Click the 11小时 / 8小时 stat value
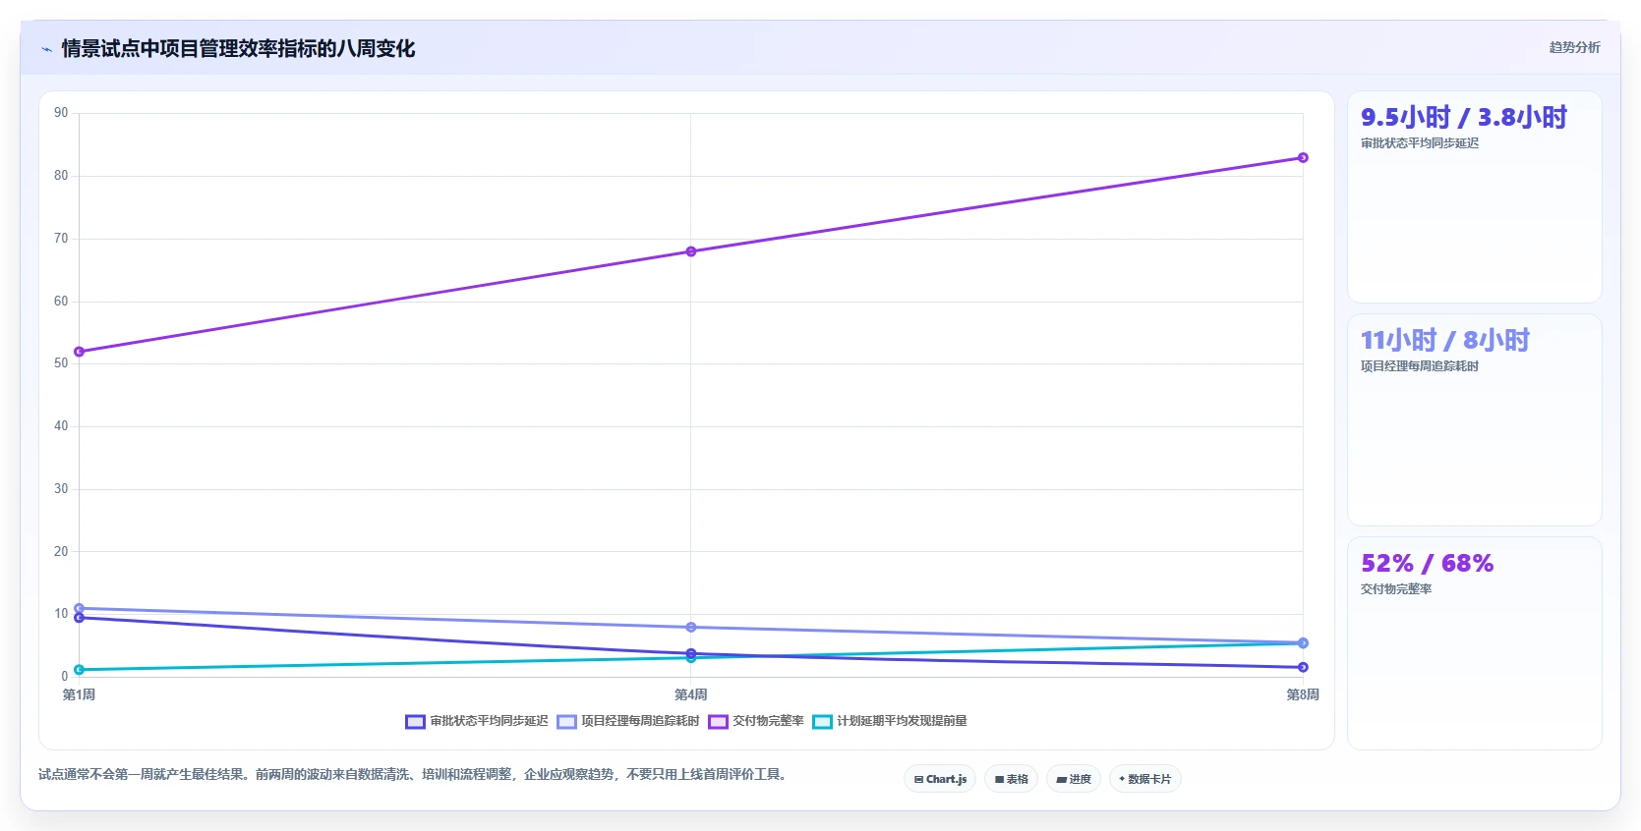 [x=1444, y=341]
